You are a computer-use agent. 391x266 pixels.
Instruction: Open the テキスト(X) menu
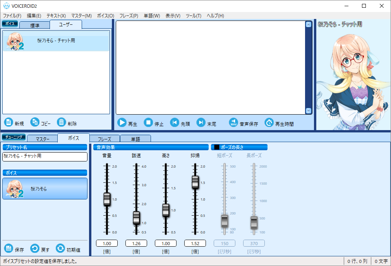[x=56, y=16]
